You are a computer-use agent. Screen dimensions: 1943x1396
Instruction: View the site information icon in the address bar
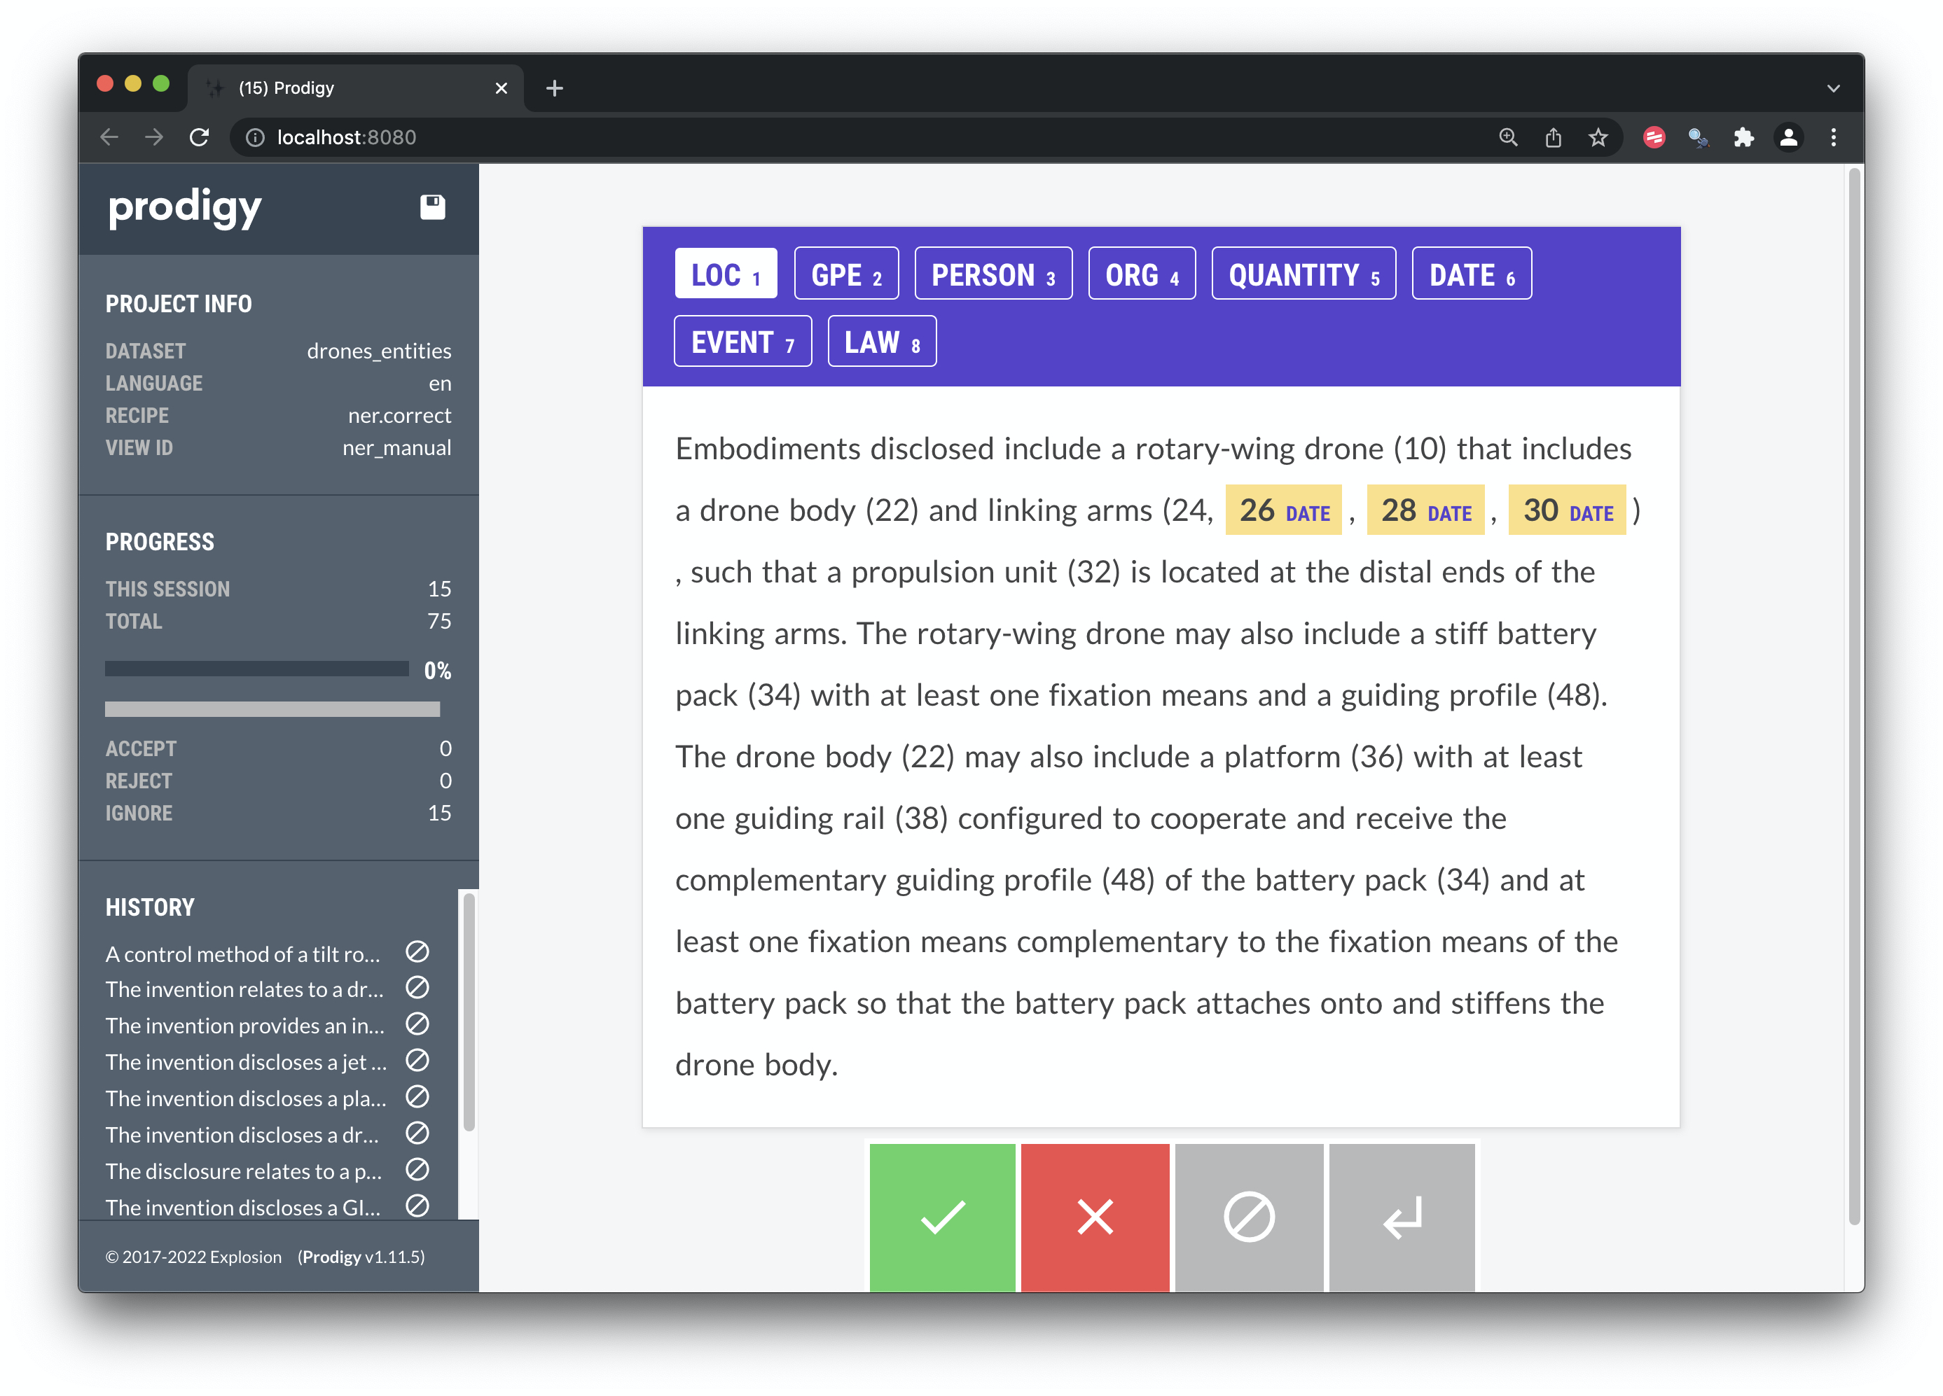pyautogui.click(x=255, y=137)
